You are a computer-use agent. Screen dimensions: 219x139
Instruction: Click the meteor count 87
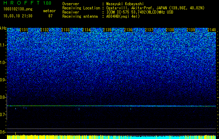[x=50, y=16]
